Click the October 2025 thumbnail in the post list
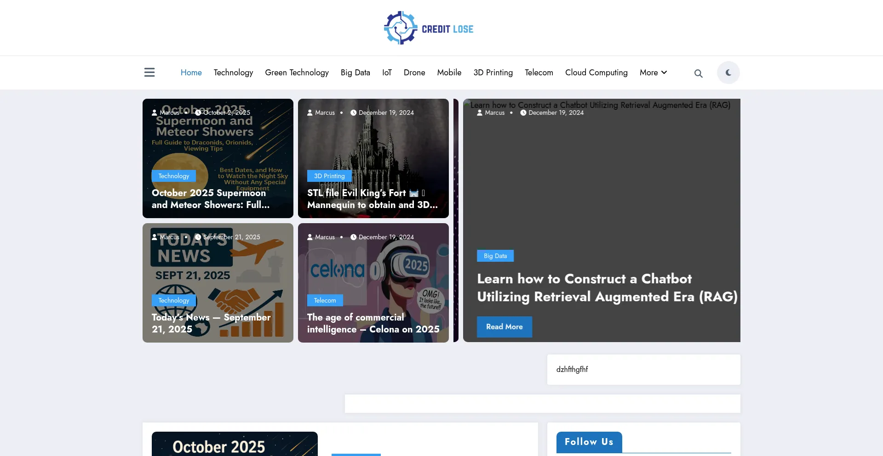This screenshot has width=883, height=456. (x=235, y=444)
